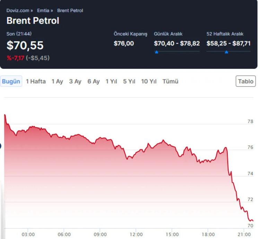Click the 52 Haftalık Aralık triangle marker

(226, 52)
